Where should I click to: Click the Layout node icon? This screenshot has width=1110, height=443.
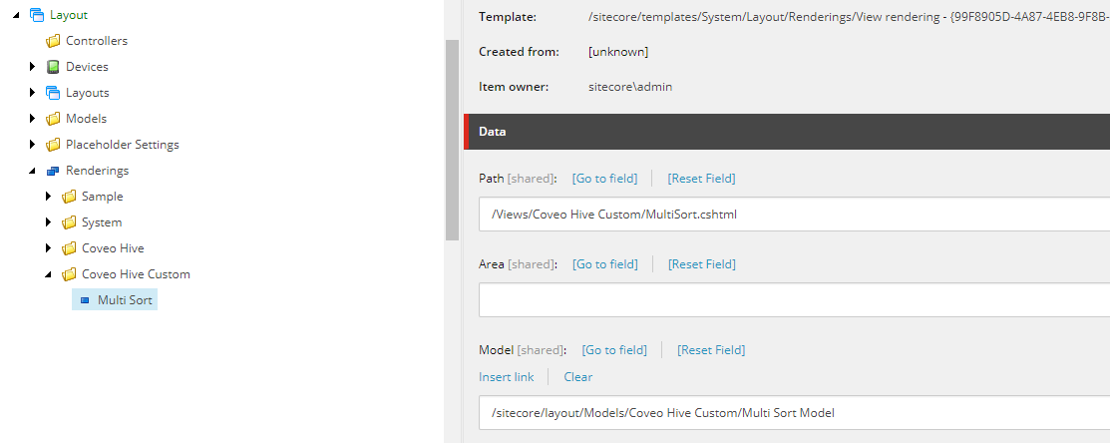click(x=37, y=15)
